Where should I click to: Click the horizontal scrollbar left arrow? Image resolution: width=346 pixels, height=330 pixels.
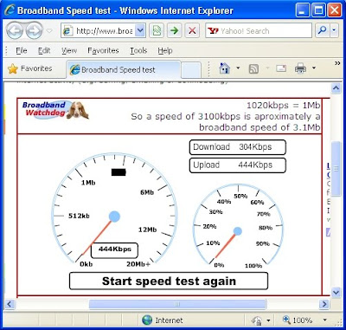(x=10, y=304)
